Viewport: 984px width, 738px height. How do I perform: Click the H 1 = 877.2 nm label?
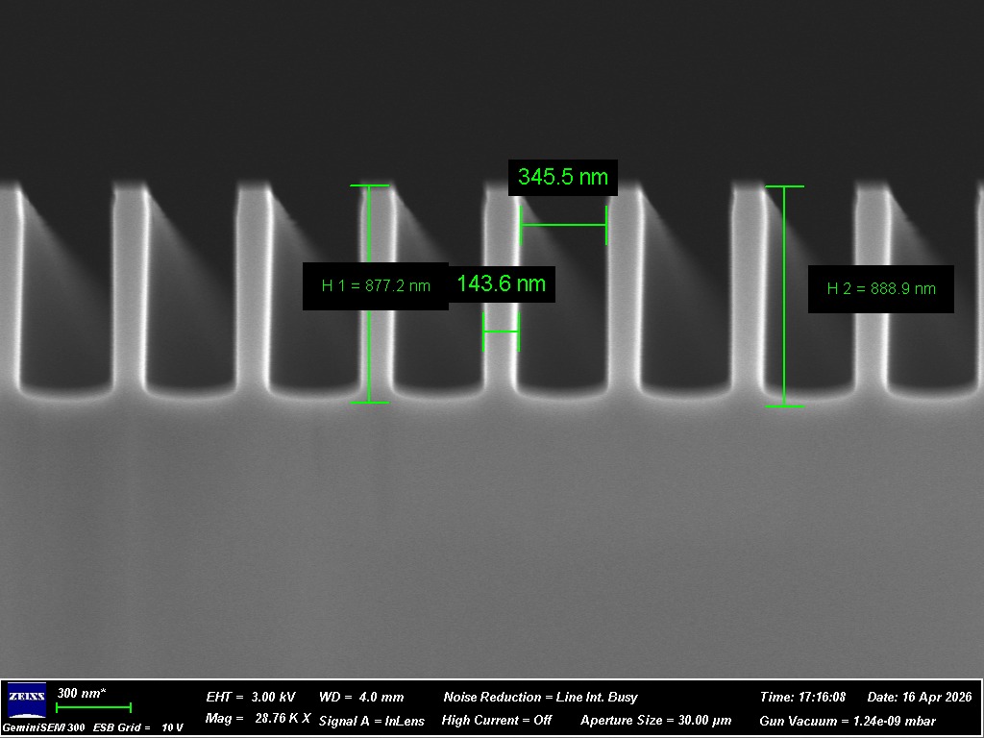376,285
